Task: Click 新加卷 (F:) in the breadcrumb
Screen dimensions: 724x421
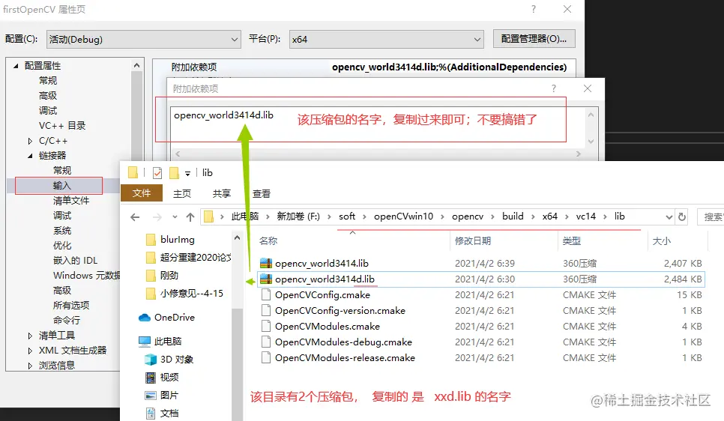Action: (x=298, y=216)
